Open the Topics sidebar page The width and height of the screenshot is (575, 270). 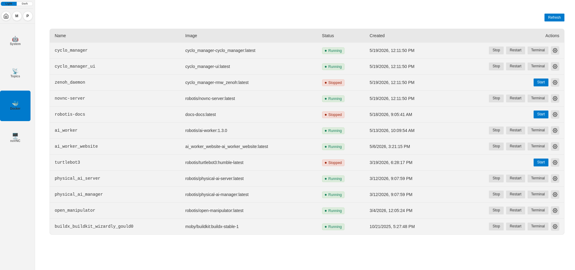(x=15, y=74)
